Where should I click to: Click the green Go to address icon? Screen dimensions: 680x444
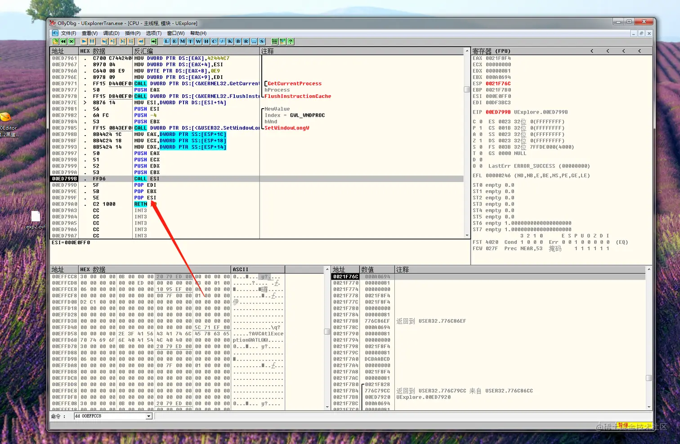click(154, 41)
